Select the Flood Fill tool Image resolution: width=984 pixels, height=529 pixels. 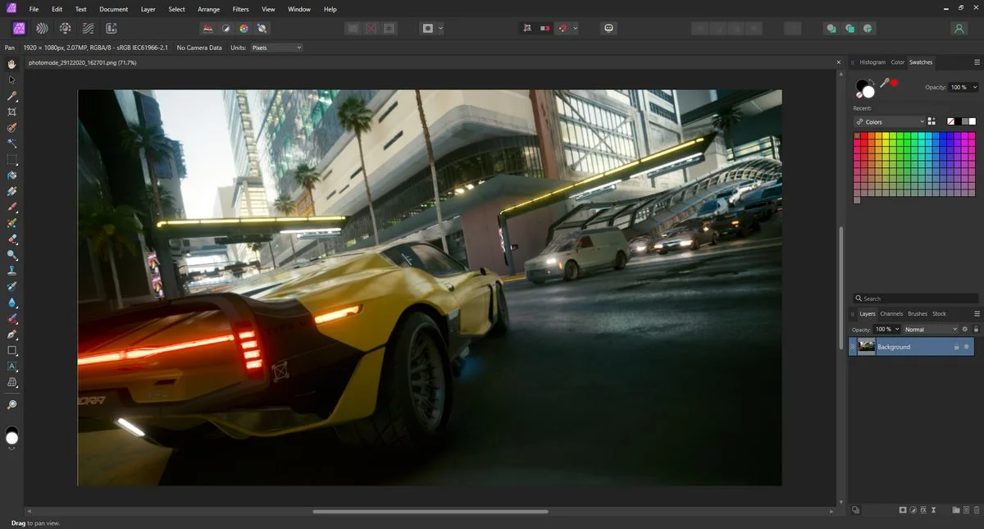click(11, 176)
